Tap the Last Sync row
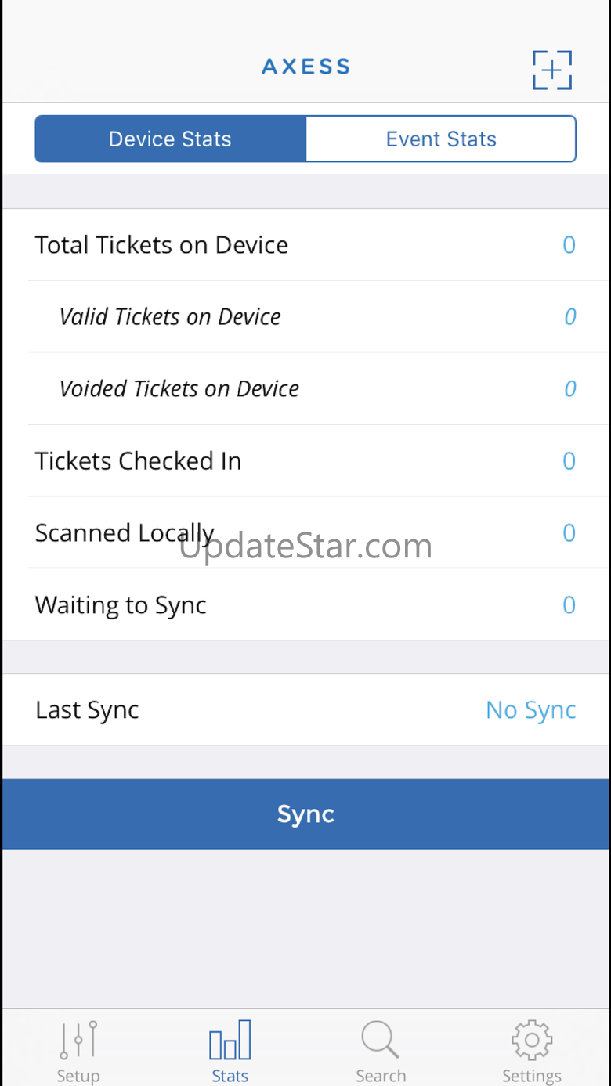This screenshot has height=1086, width=611. pos(305,709)
